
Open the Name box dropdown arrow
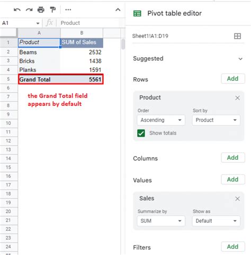point(38,23)
